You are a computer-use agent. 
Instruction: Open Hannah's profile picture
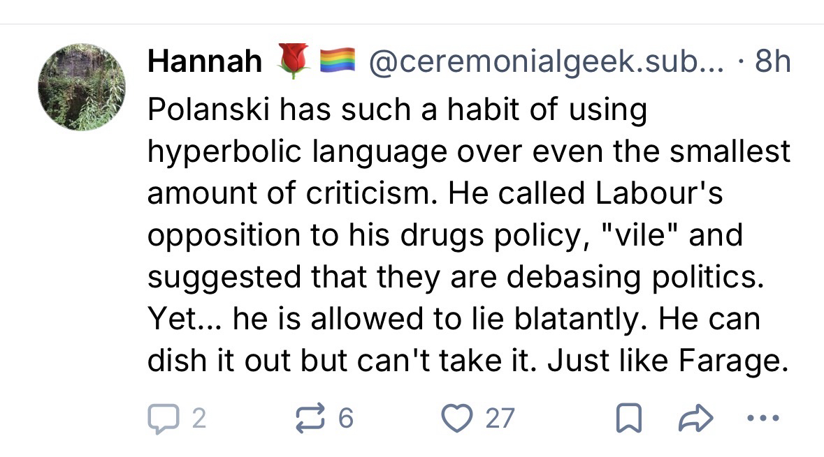pos(82,87)
